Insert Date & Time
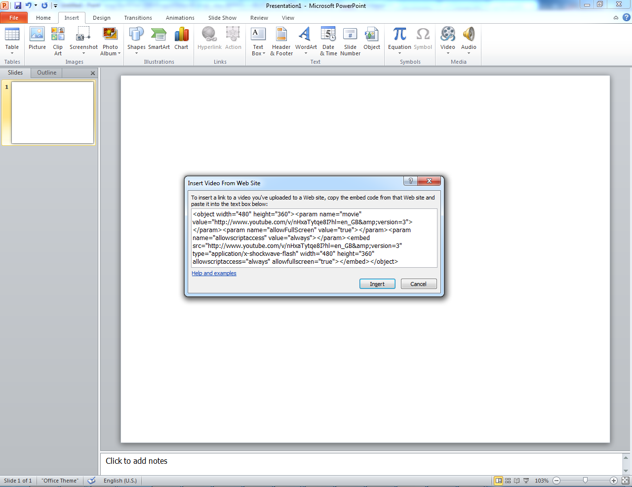Image resolution: width=632 pixels, height=487 pixels. click(328, 41)
